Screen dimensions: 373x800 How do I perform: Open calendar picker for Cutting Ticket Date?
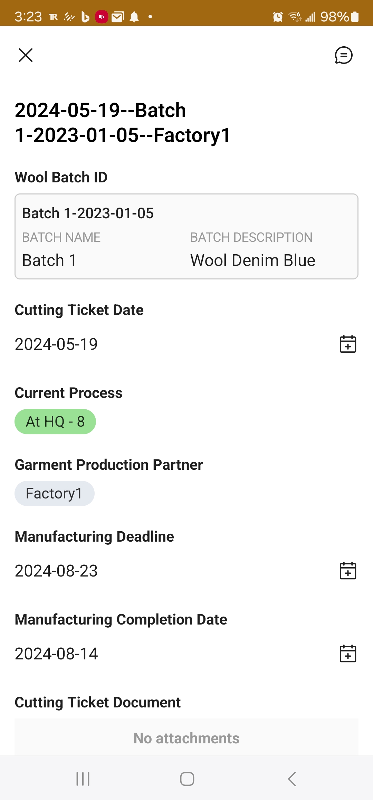click(348, 344)
